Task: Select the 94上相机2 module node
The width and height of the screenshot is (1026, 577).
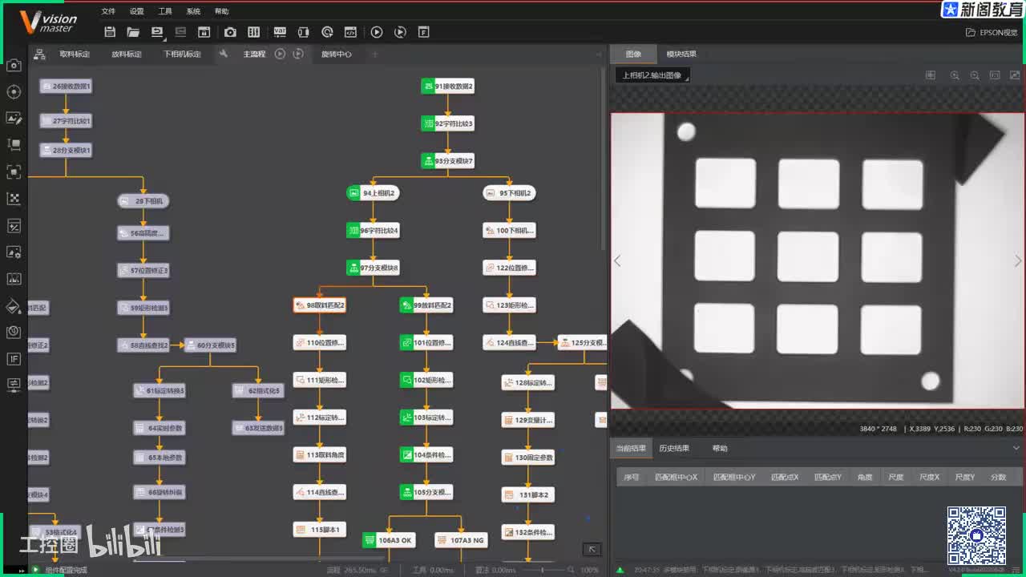Action: [x=373, y=193]
